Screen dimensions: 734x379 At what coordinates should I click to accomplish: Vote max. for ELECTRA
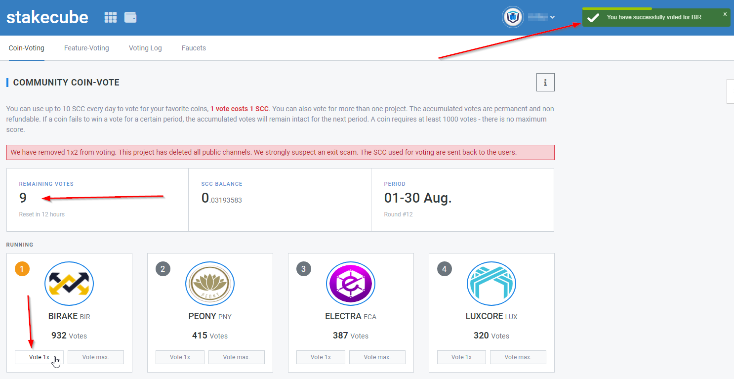[377, 357]
